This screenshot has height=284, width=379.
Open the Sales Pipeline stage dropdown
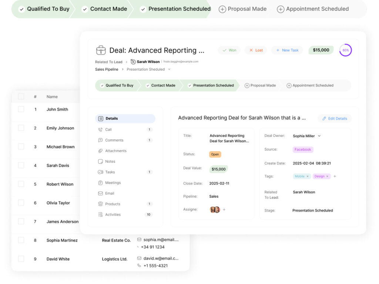coord(169,70)
